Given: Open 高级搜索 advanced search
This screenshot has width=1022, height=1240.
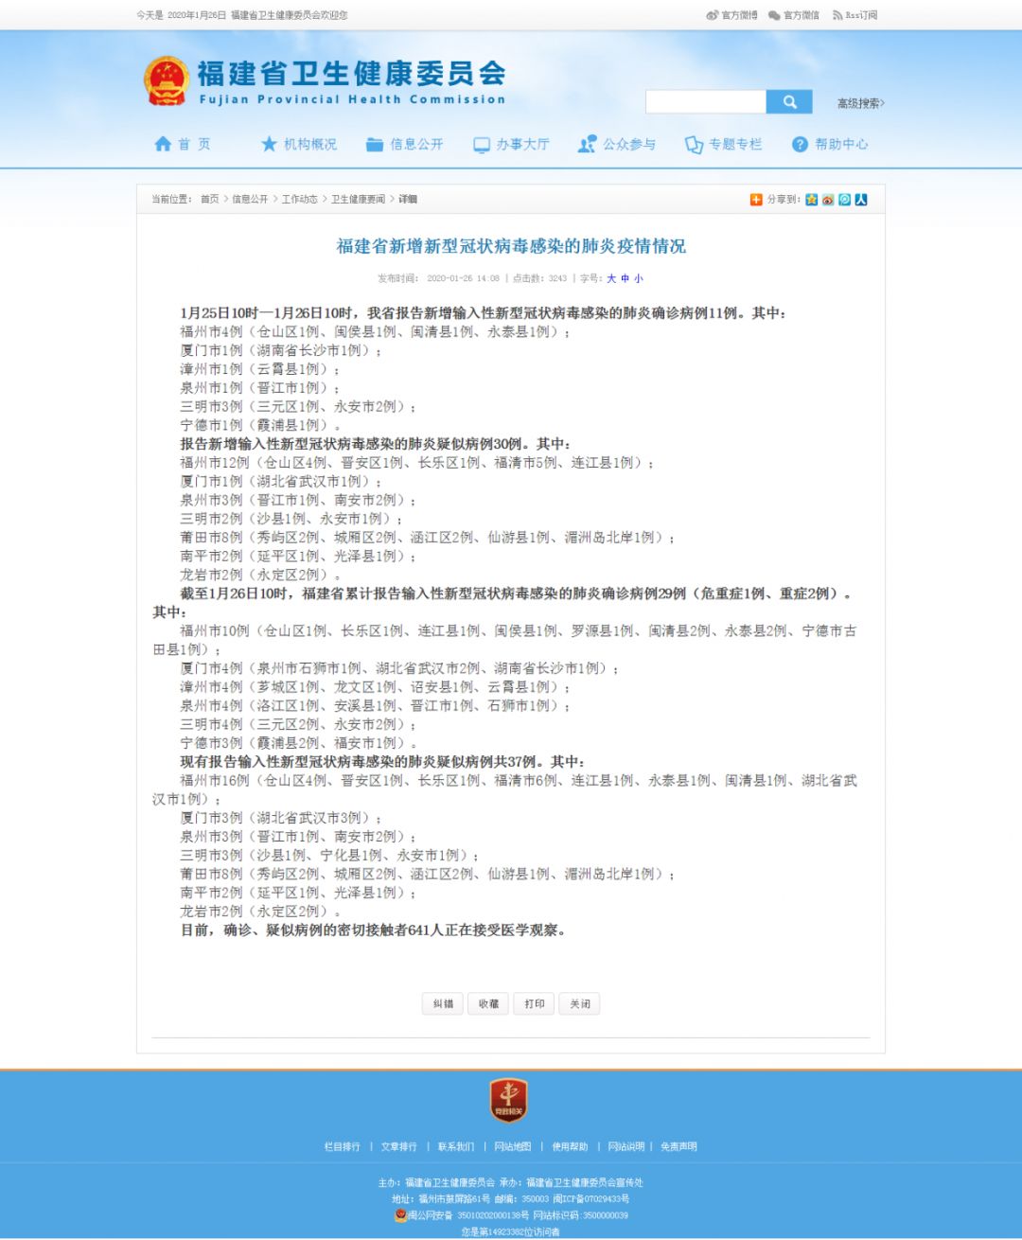Looking at the screenshot, I should click(860, 103).
